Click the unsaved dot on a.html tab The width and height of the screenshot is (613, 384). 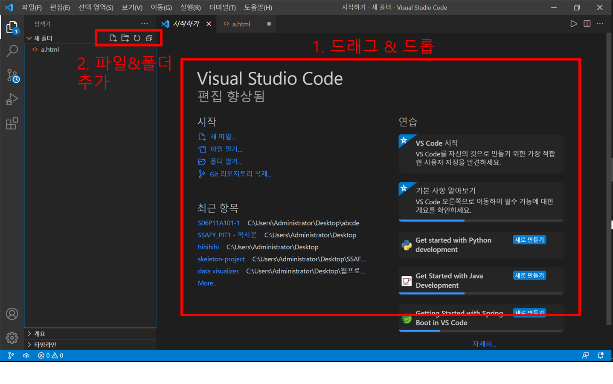point(269,24)
